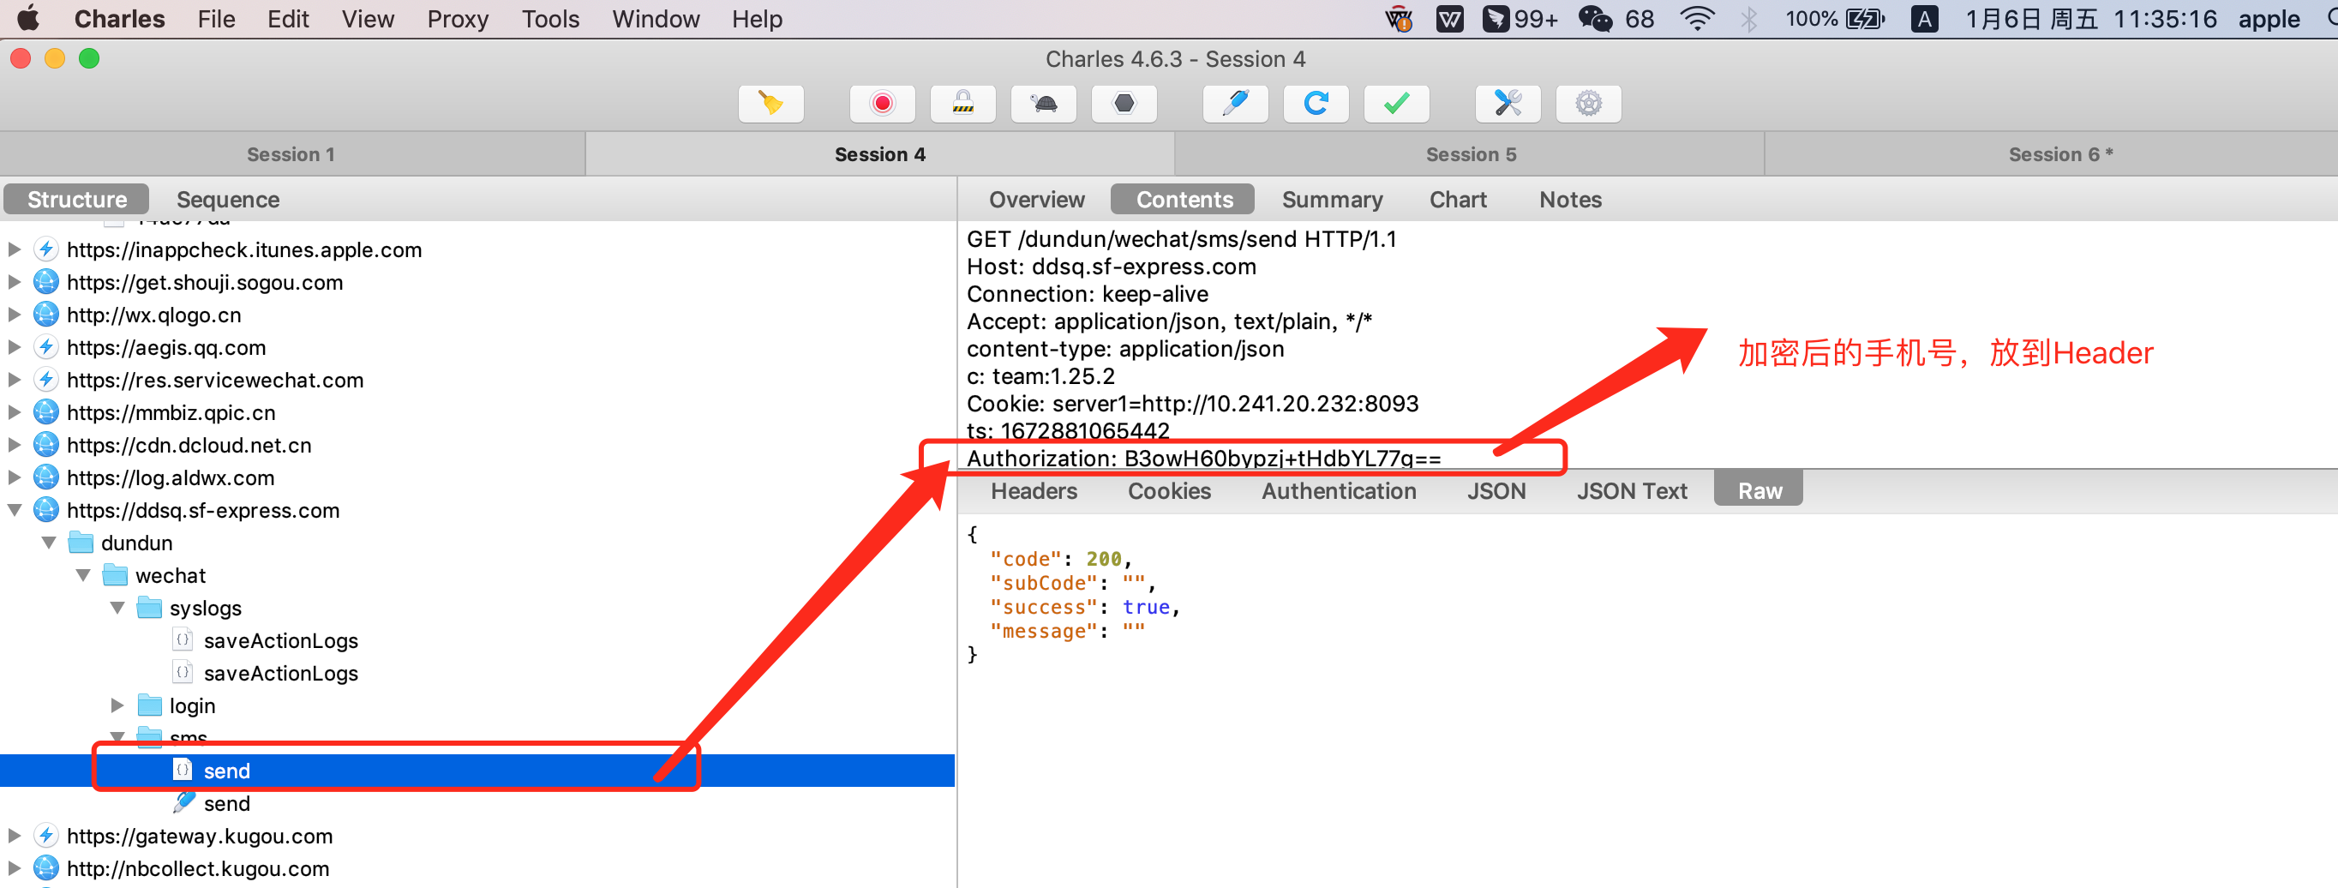The width and height of the screenshot is (2338, 888).
Task: Click the pen-icon send request entry
Action: [x=226, y=803]
